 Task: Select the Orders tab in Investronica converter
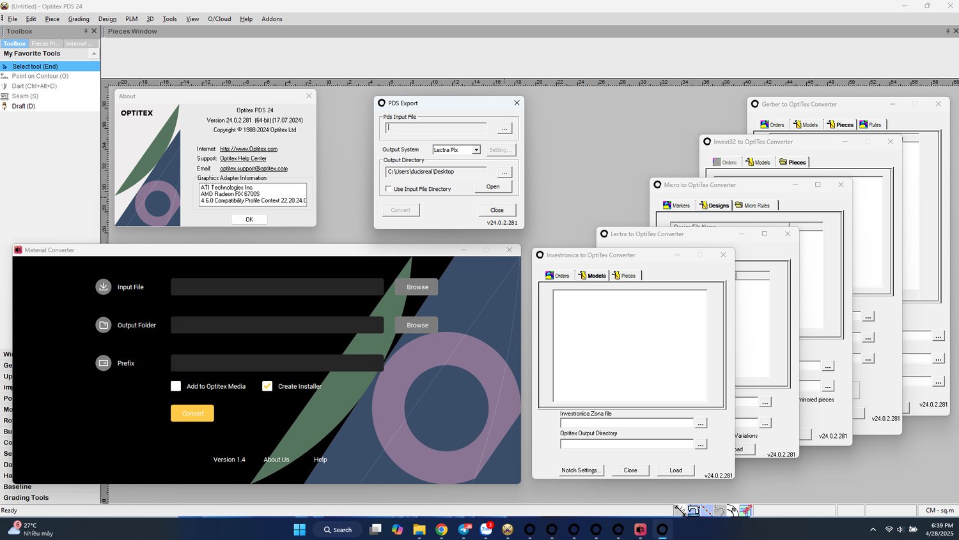[557, 275]
